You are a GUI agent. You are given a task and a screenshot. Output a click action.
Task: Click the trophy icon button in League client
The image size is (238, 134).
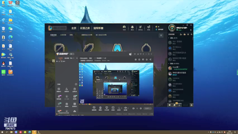coord(161,35)
